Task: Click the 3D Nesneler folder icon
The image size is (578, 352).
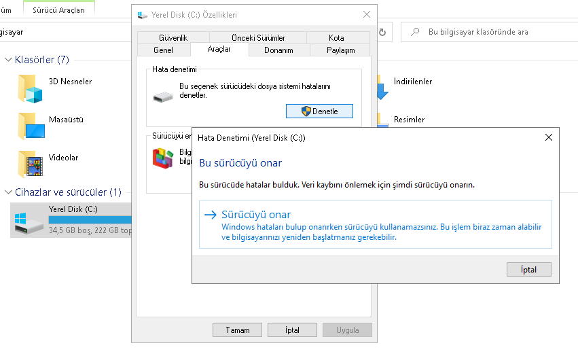Action: 31,89
